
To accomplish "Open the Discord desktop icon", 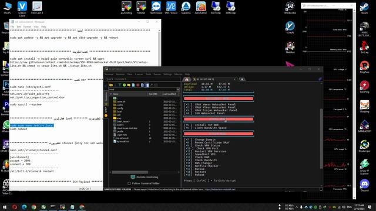I will point(364,185).
